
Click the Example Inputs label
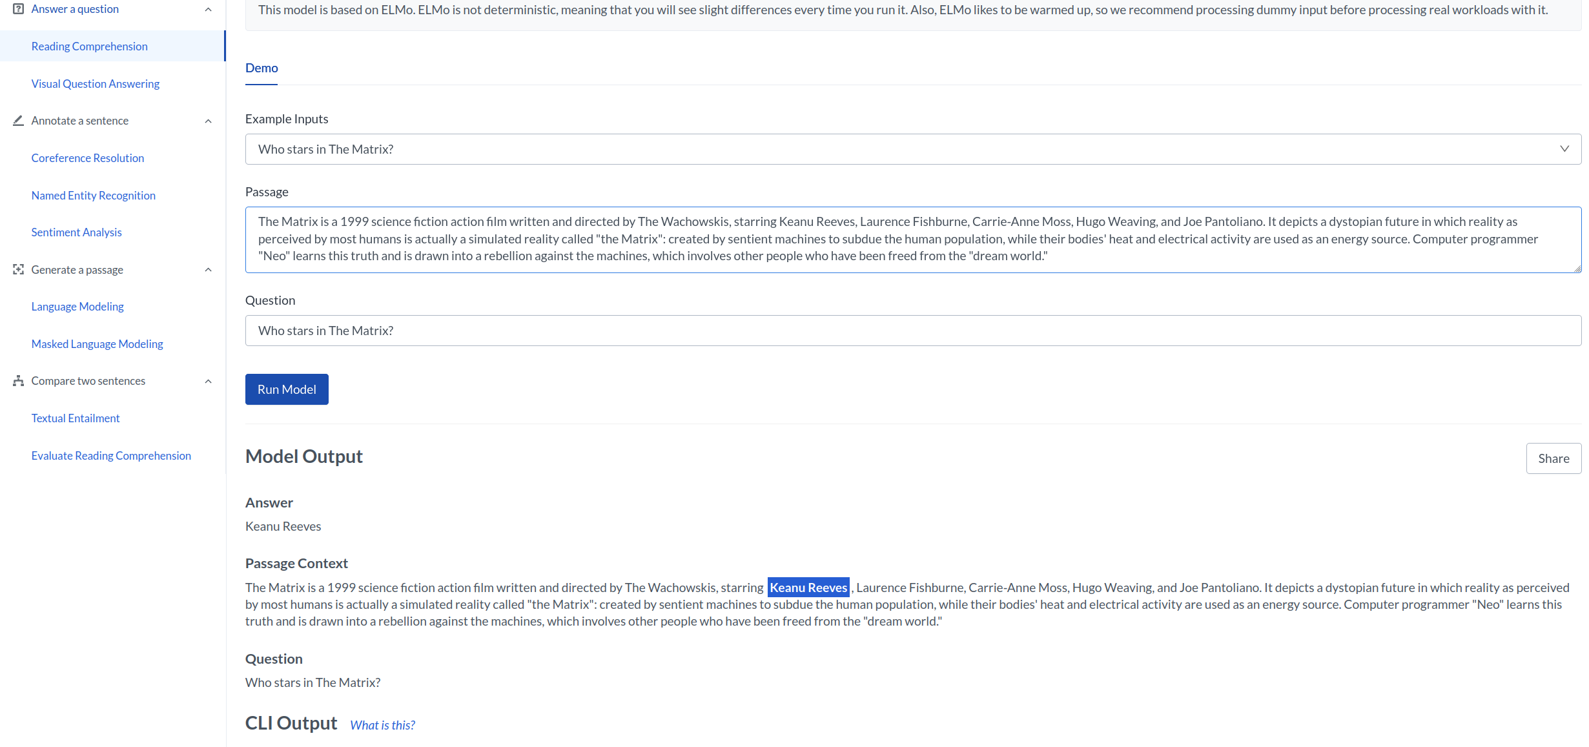click(287, 119)
